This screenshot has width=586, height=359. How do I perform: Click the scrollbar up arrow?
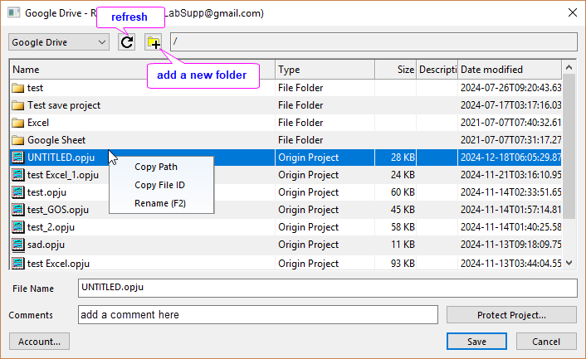(x=569, y=67)
